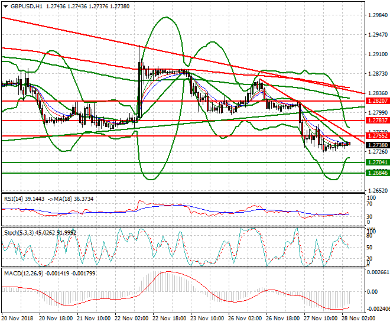The width and height of the screenshot is (390, 325).
Task: Click the 1.28730 price scale value
Action: [378, 74]
